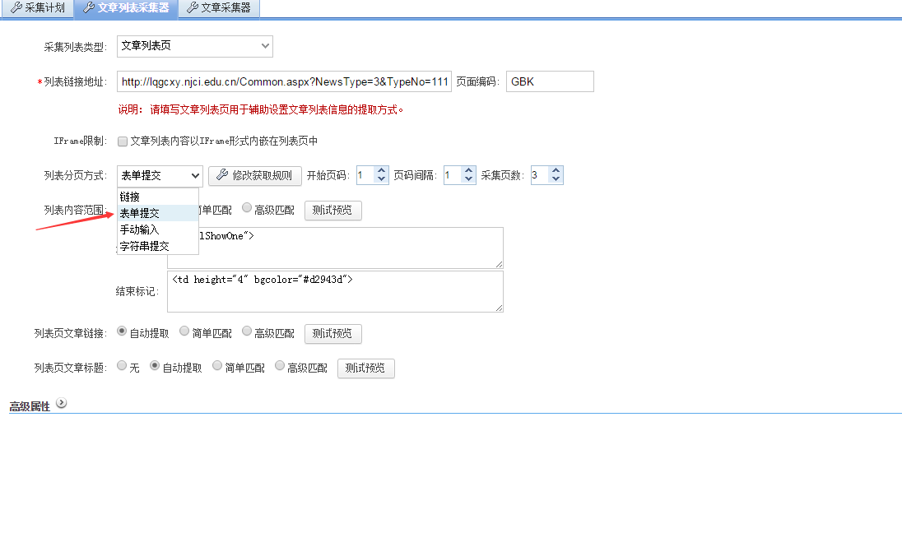Enable the IFrame限制 checkbox
Viewport: 902px width, 556px height.
click(x=123, y=141)
